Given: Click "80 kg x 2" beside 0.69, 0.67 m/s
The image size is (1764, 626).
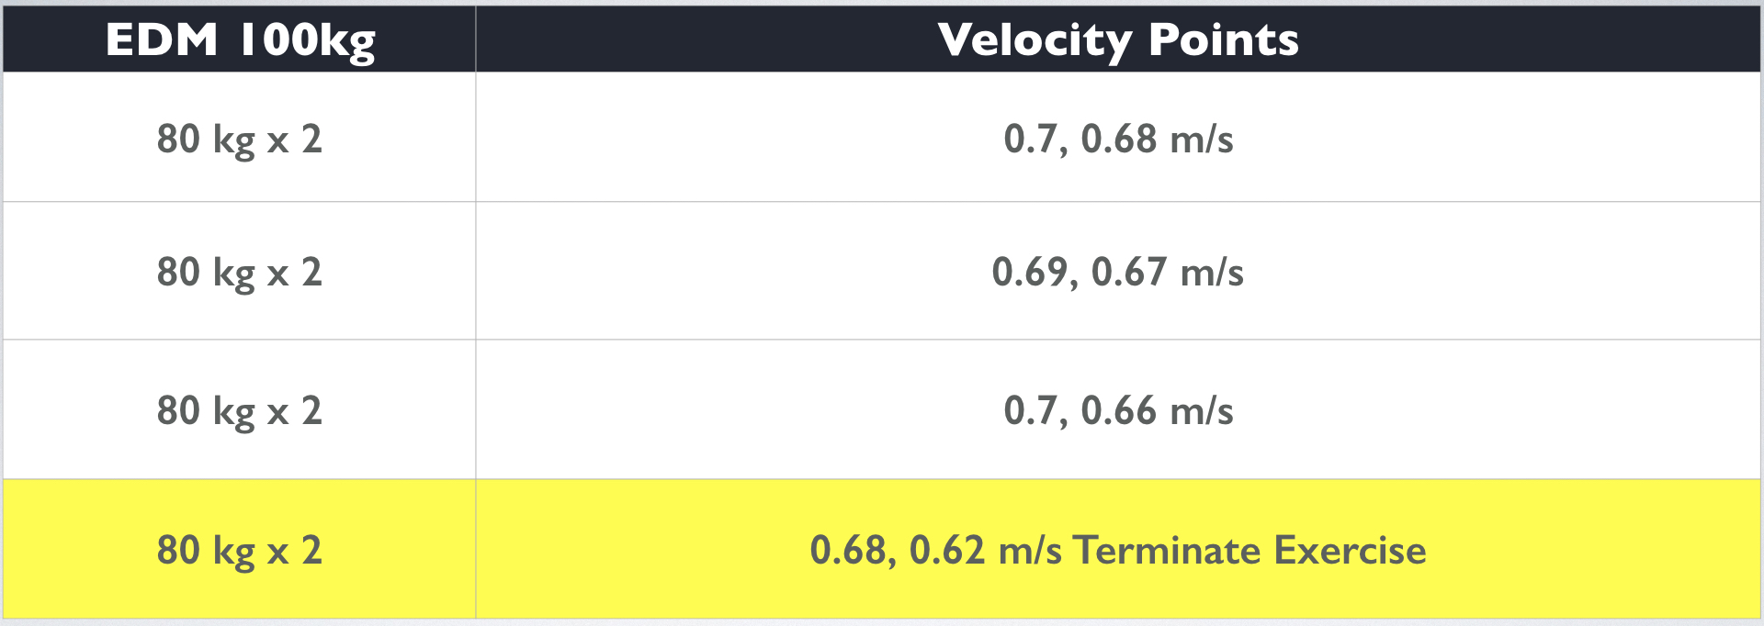Looking at the screenshot, I should [239, 274].
